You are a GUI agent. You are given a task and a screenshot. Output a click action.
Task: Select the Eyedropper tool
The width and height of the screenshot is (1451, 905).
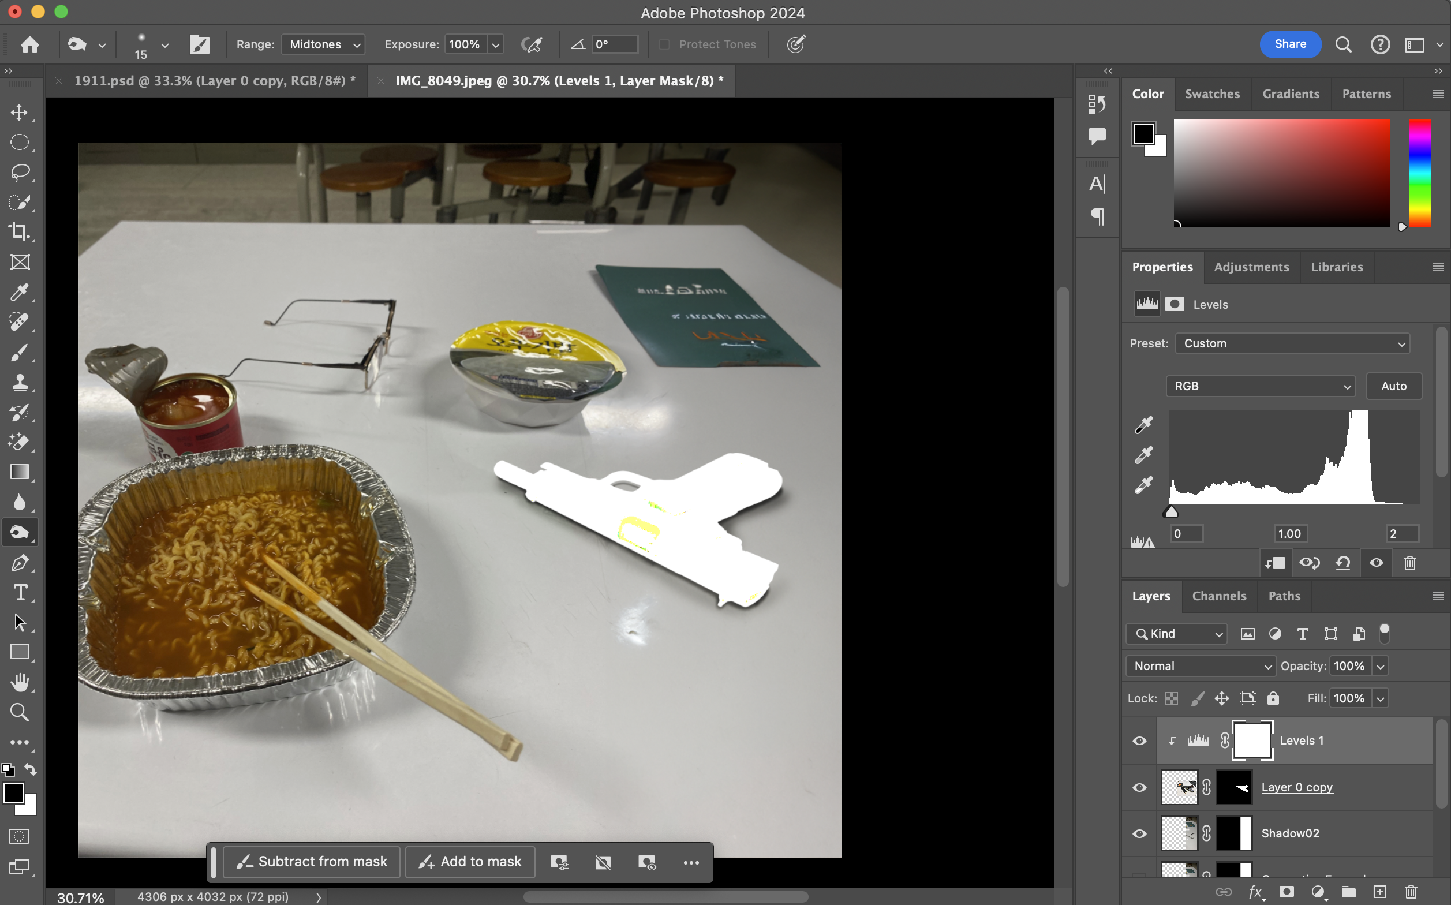click(19, 292)
